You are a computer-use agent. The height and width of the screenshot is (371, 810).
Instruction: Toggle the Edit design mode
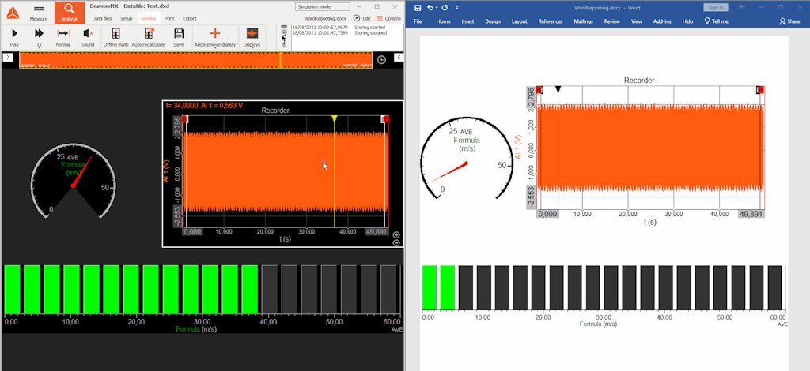point(362,19)
